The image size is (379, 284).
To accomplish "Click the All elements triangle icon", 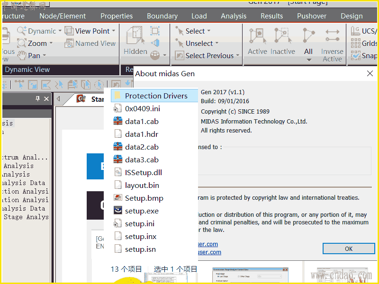I will (308, 36).
